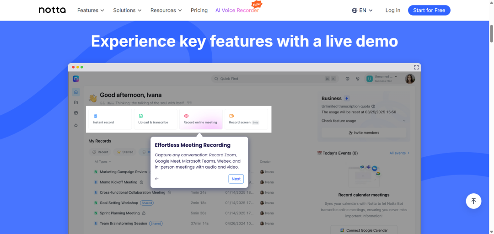Click the lightning bolt Business plan icon
Viewport: 494px width, 234px height.
347,98
